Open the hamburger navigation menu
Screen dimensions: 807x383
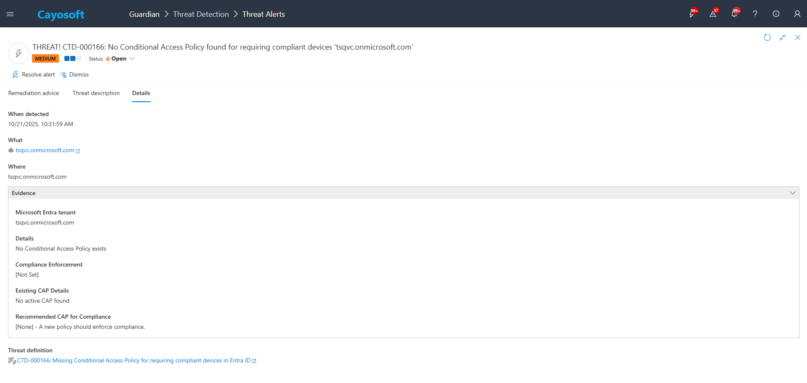point(10,14)
